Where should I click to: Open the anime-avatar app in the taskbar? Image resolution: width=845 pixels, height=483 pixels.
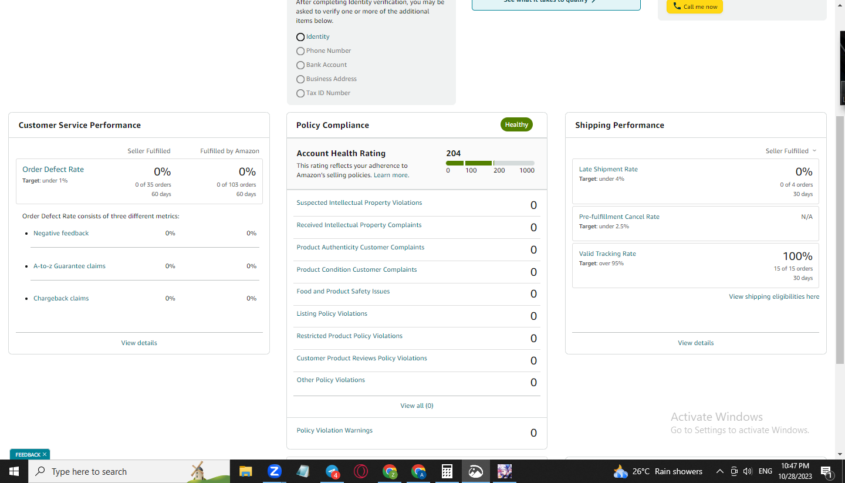(505, 471)
